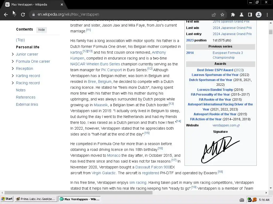Screen dimensions: 273x204
Task: Click the vertical scrollbar thumb
Action: pos(271,32)
